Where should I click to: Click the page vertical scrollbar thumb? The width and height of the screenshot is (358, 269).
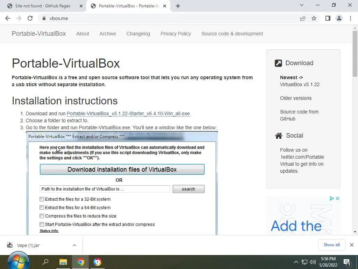tap(355, 54)
